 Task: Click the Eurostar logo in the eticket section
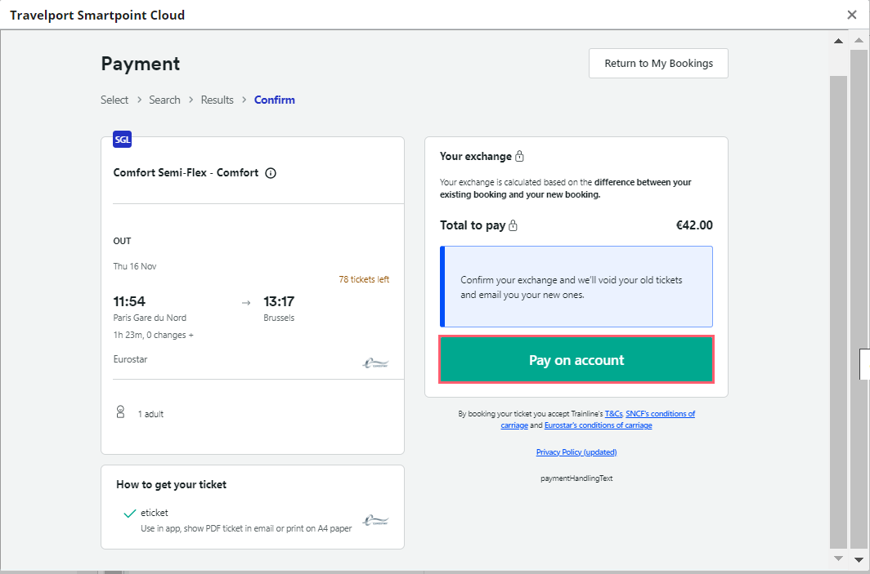tap(375, 520)
